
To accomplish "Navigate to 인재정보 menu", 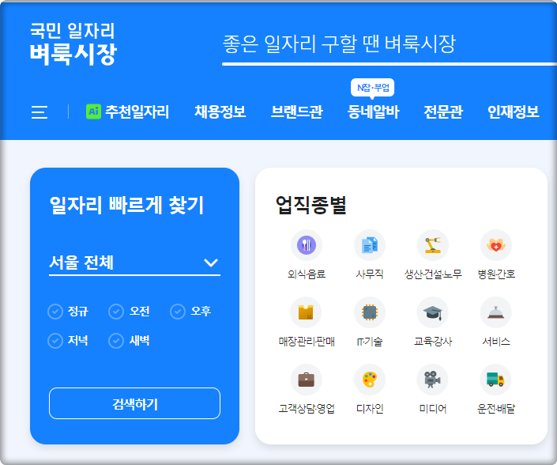I will (514, 112).
